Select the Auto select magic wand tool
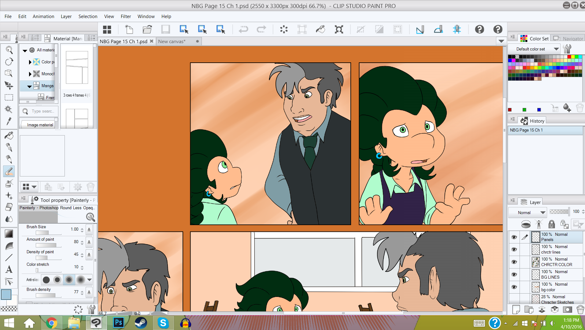Viewport: 585px width, 330px height. click(9, 109)
